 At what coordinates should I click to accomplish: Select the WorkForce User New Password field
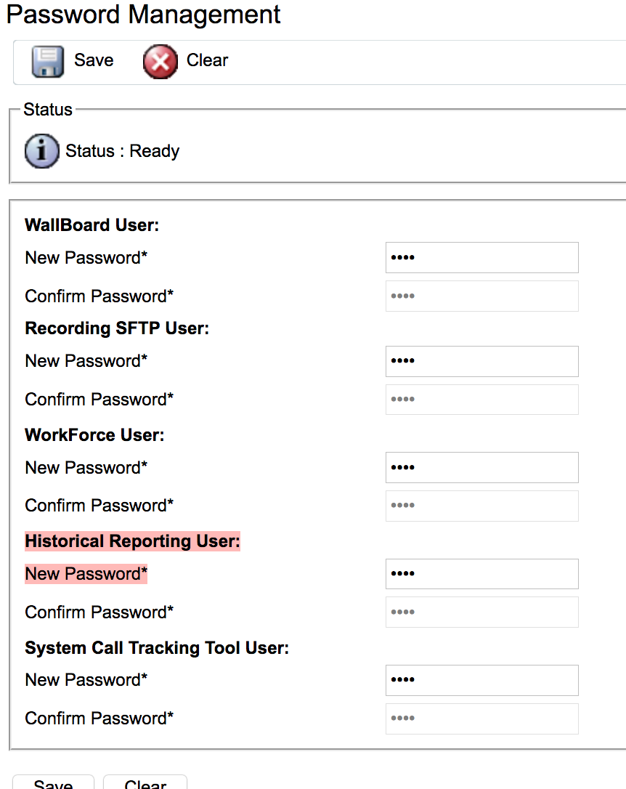pyautogui.click(x=481, y=467)
